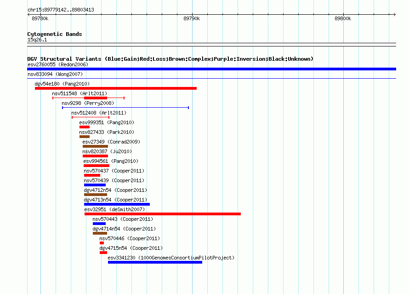Click the nsv570443 (Cooper2011) blue bar
Viewport: 409px width, 294px height.
[x=99, y=224]
